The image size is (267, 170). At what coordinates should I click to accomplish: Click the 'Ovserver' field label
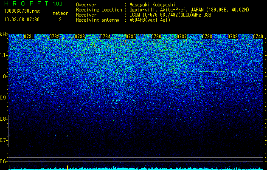pyautogui.click(x=86, y=5)
